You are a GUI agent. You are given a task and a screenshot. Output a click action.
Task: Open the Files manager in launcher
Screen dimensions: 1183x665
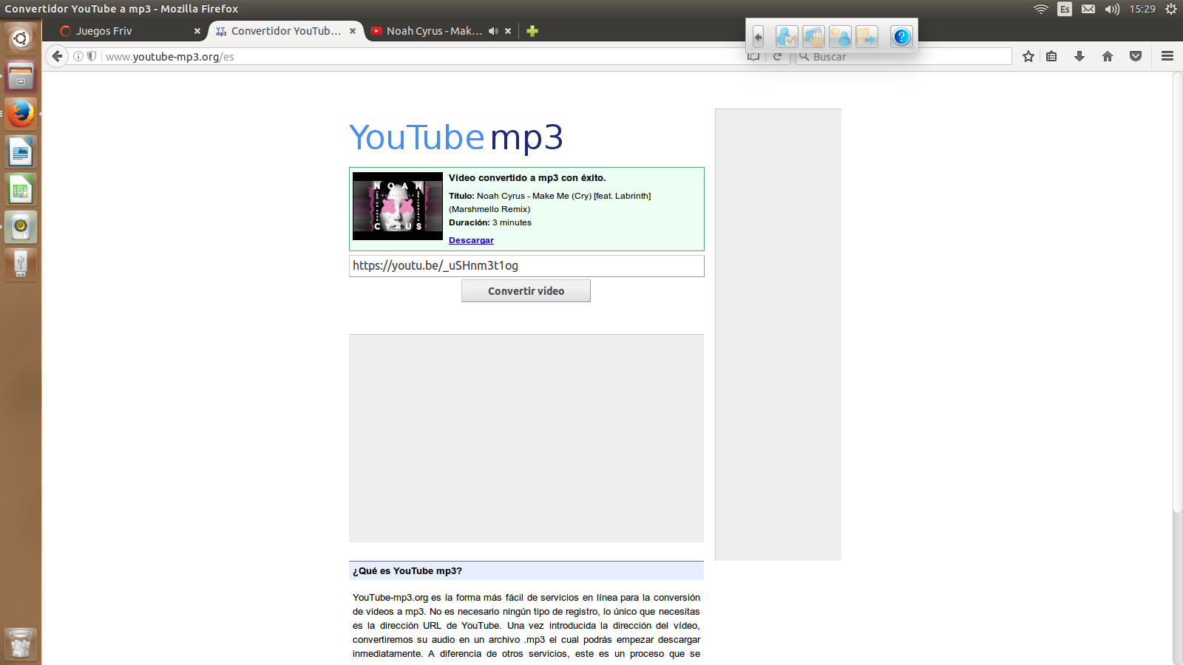21,76
